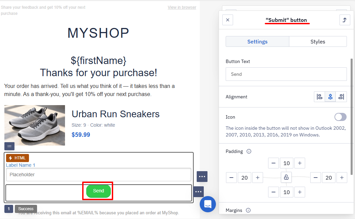
Task: Increase right padding value
Action: [342, 178]
